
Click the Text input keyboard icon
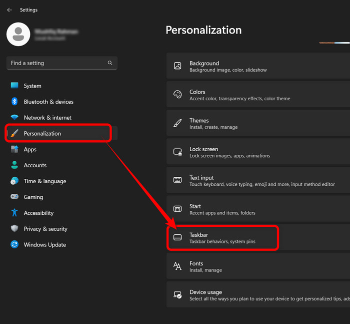click(177, 180)
